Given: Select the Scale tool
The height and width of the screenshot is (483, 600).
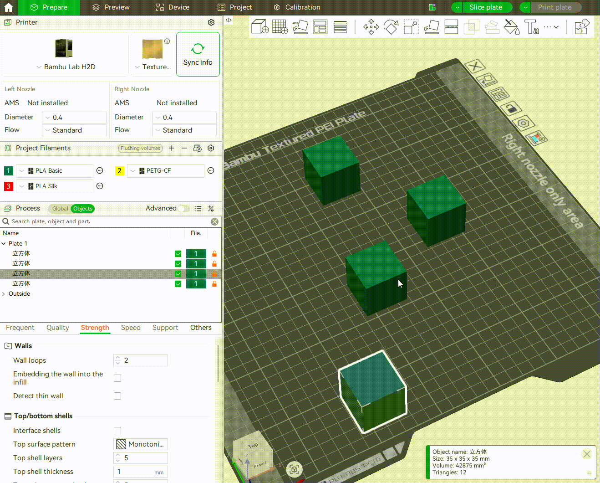Looking at the screenshot, I should 411,27.
